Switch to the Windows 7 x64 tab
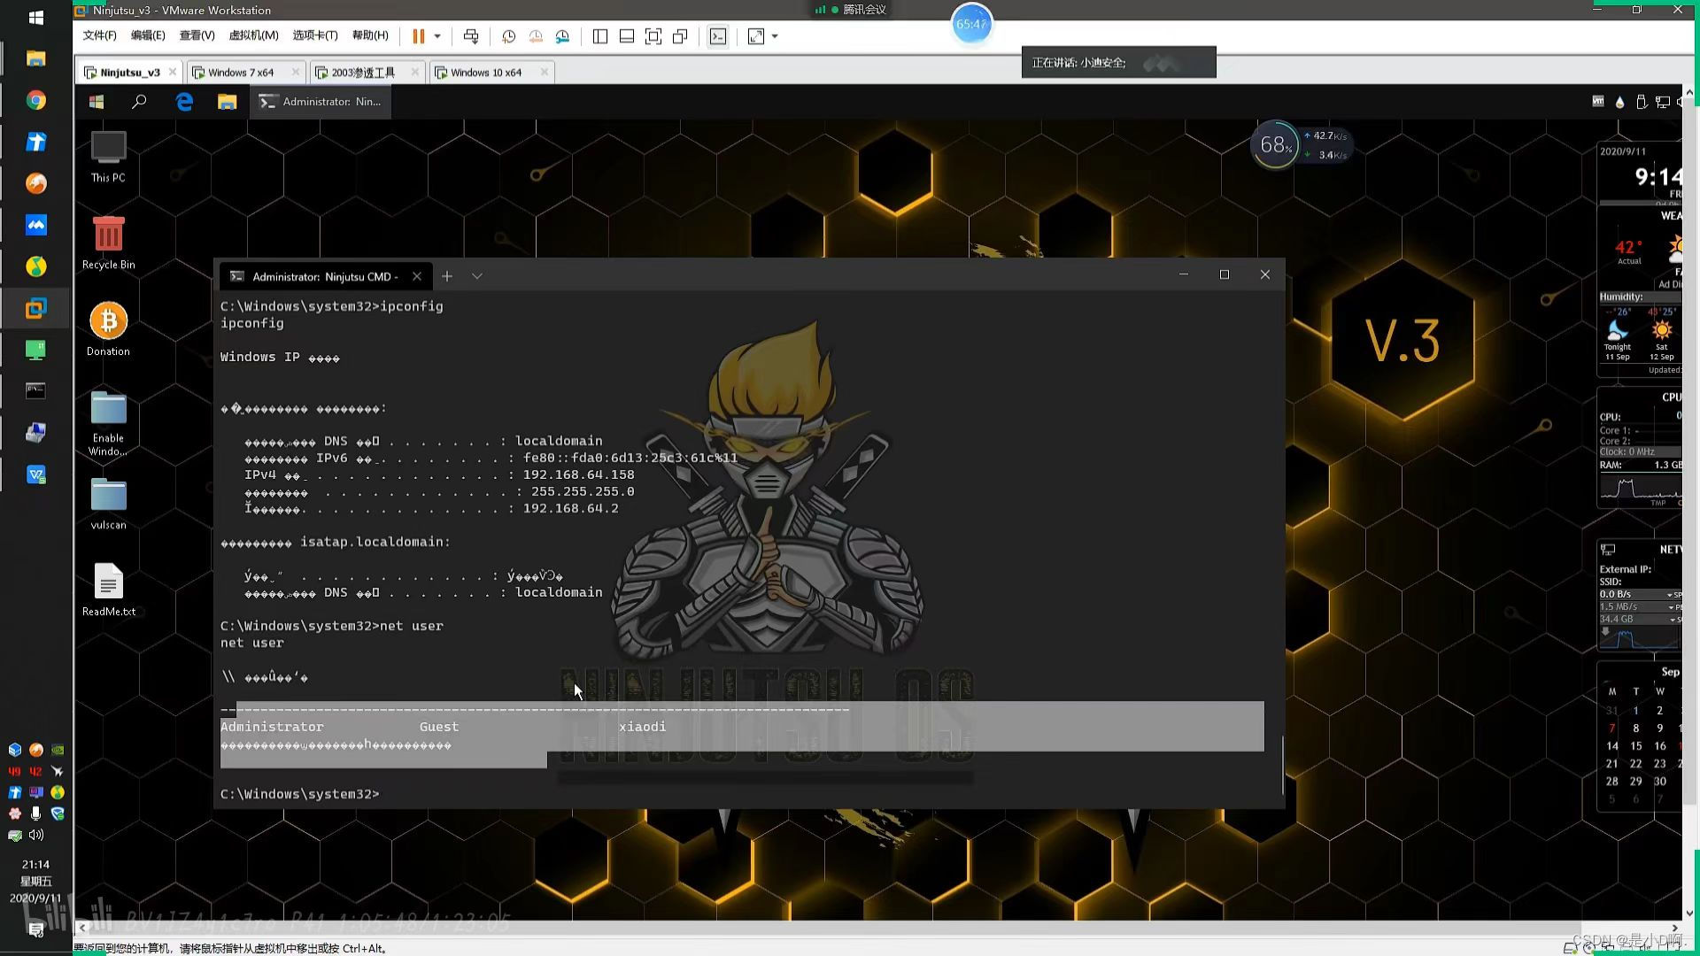 pos(241,73)
